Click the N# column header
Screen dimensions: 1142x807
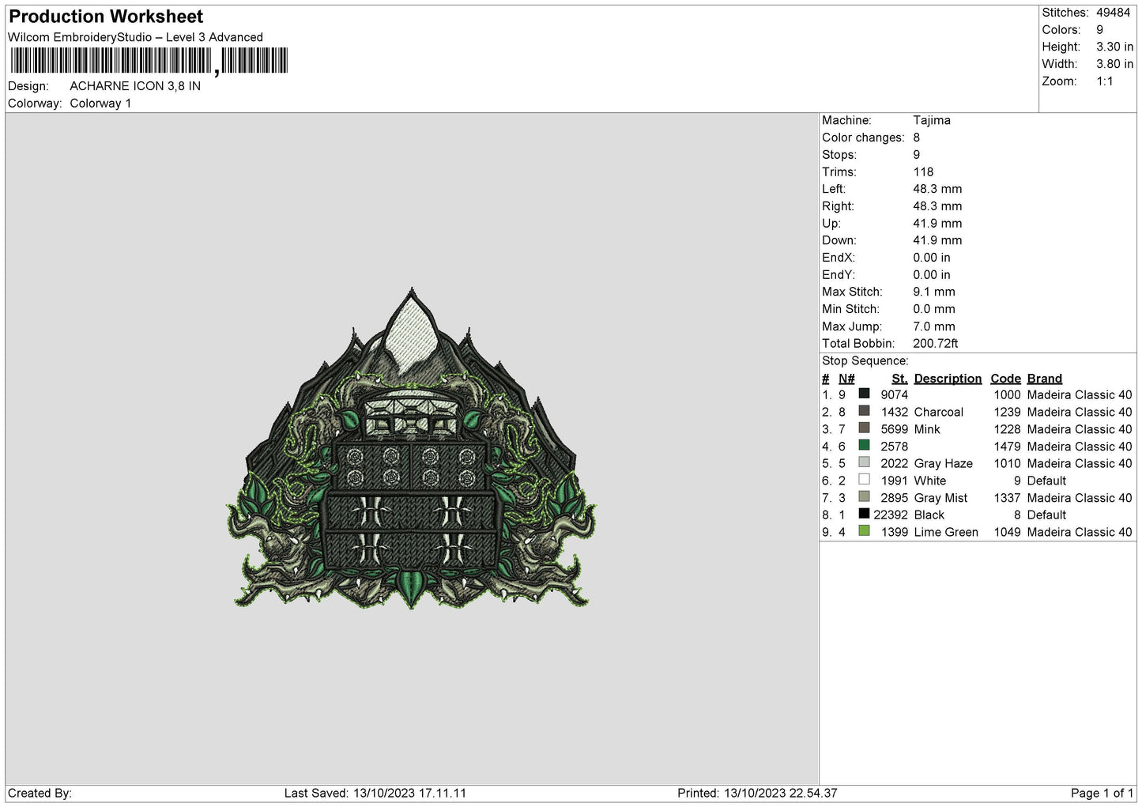tap(846, 379)
